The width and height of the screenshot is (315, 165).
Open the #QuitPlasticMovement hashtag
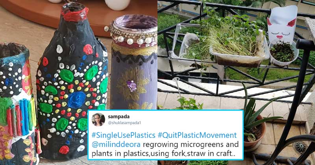pyautogui.click(x=197, y=135)
